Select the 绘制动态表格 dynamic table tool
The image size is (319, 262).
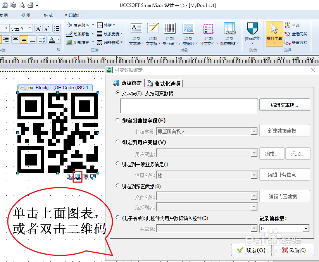[229, 34]
